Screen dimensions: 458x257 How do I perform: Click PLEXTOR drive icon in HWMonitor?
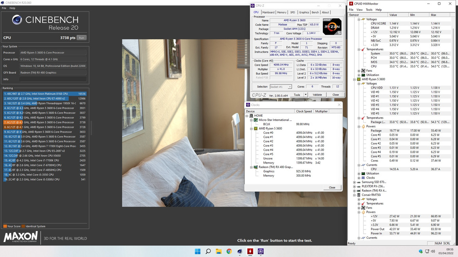click(359, 186)
